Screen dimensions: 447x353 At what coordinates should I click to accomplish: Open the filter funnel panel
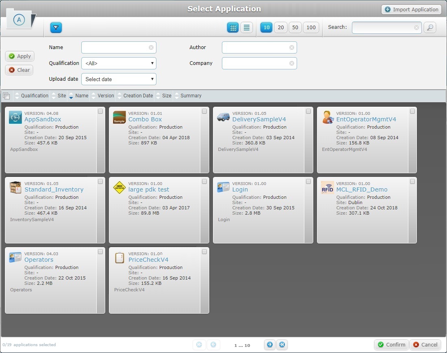pos(56,28)
